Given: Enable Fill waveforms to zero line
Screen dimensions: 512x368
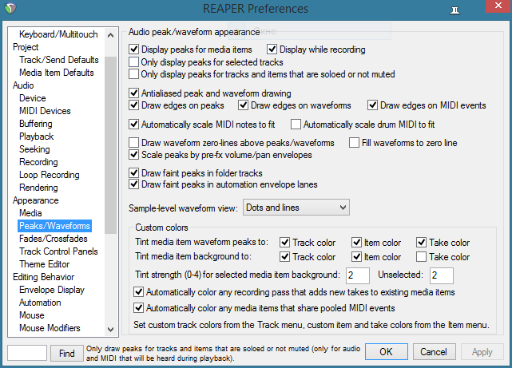Looking at the screenshot, I should 355,143.
